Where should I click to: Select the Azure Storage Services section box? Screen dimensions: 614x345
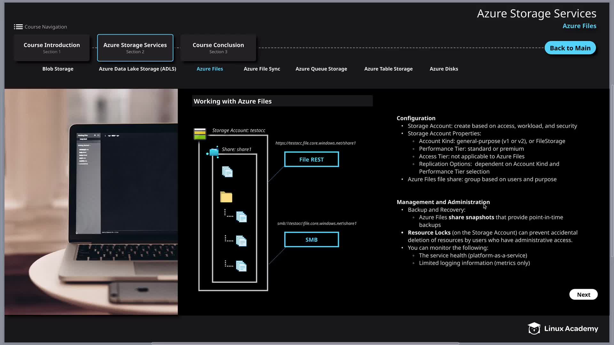(135, 48)
